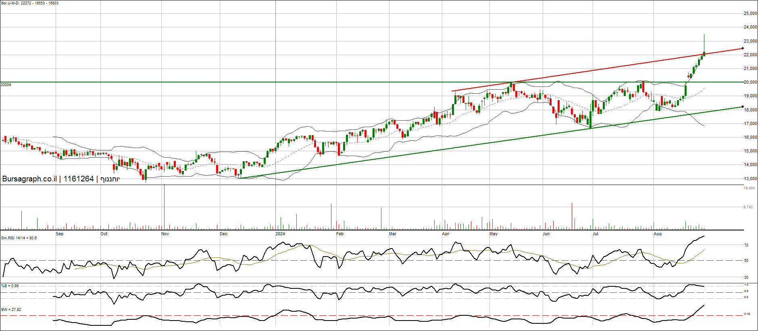The width and height of the screenshot is (758, 331).
Task: Click the Feb month label
Action: [340, 234]
